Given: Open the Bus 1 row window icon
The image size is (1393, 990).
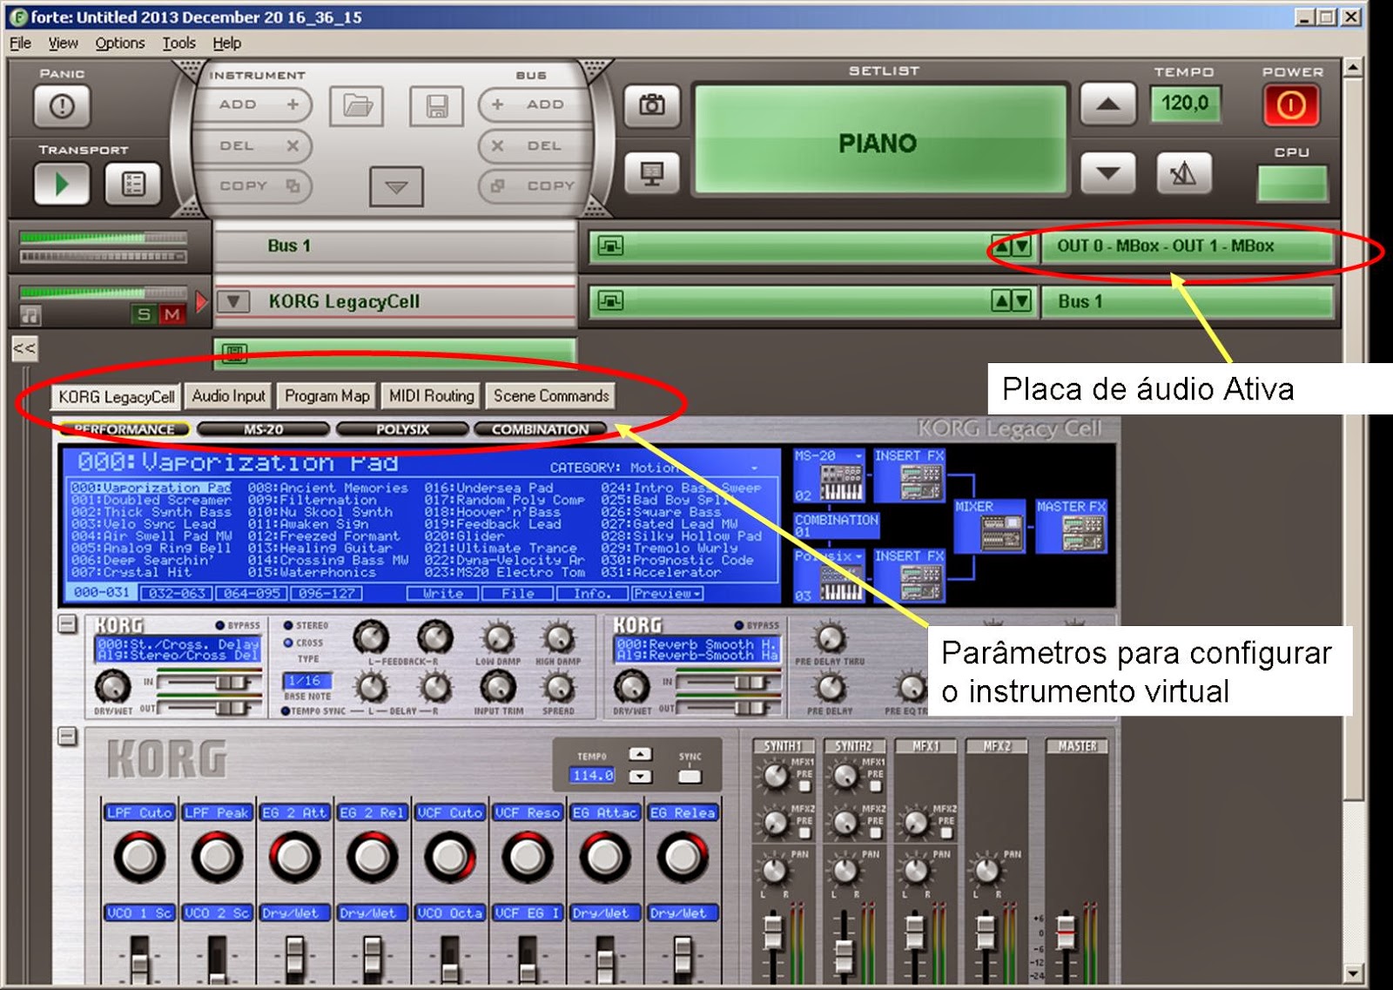Looking at the screenshot, I should click(610, 246).
